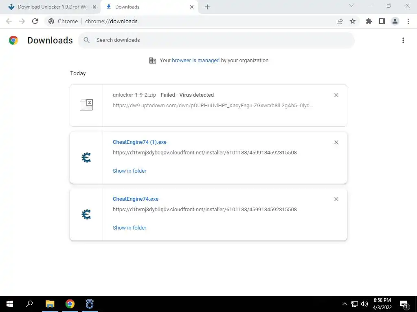
Task: Click the magnifier icon in search downloads
Action: pyautogui.click(x=86, y=40)
